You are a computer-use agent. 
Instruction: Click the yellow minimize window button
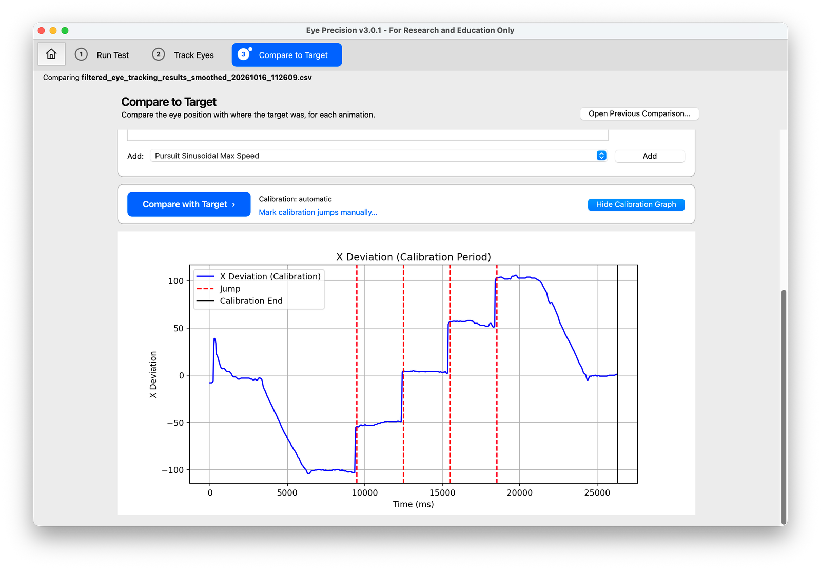(53, 31)
